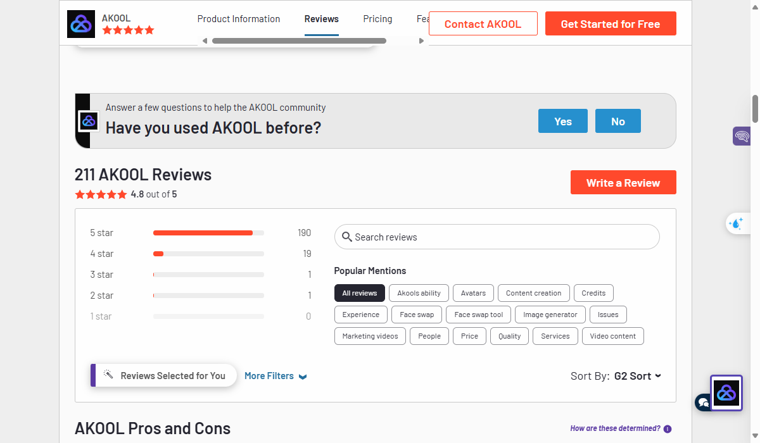Screen dimensions: 760x443
Task: Open the Sort By G2 Sort dropdown
Action: click(x=637, y=376)
